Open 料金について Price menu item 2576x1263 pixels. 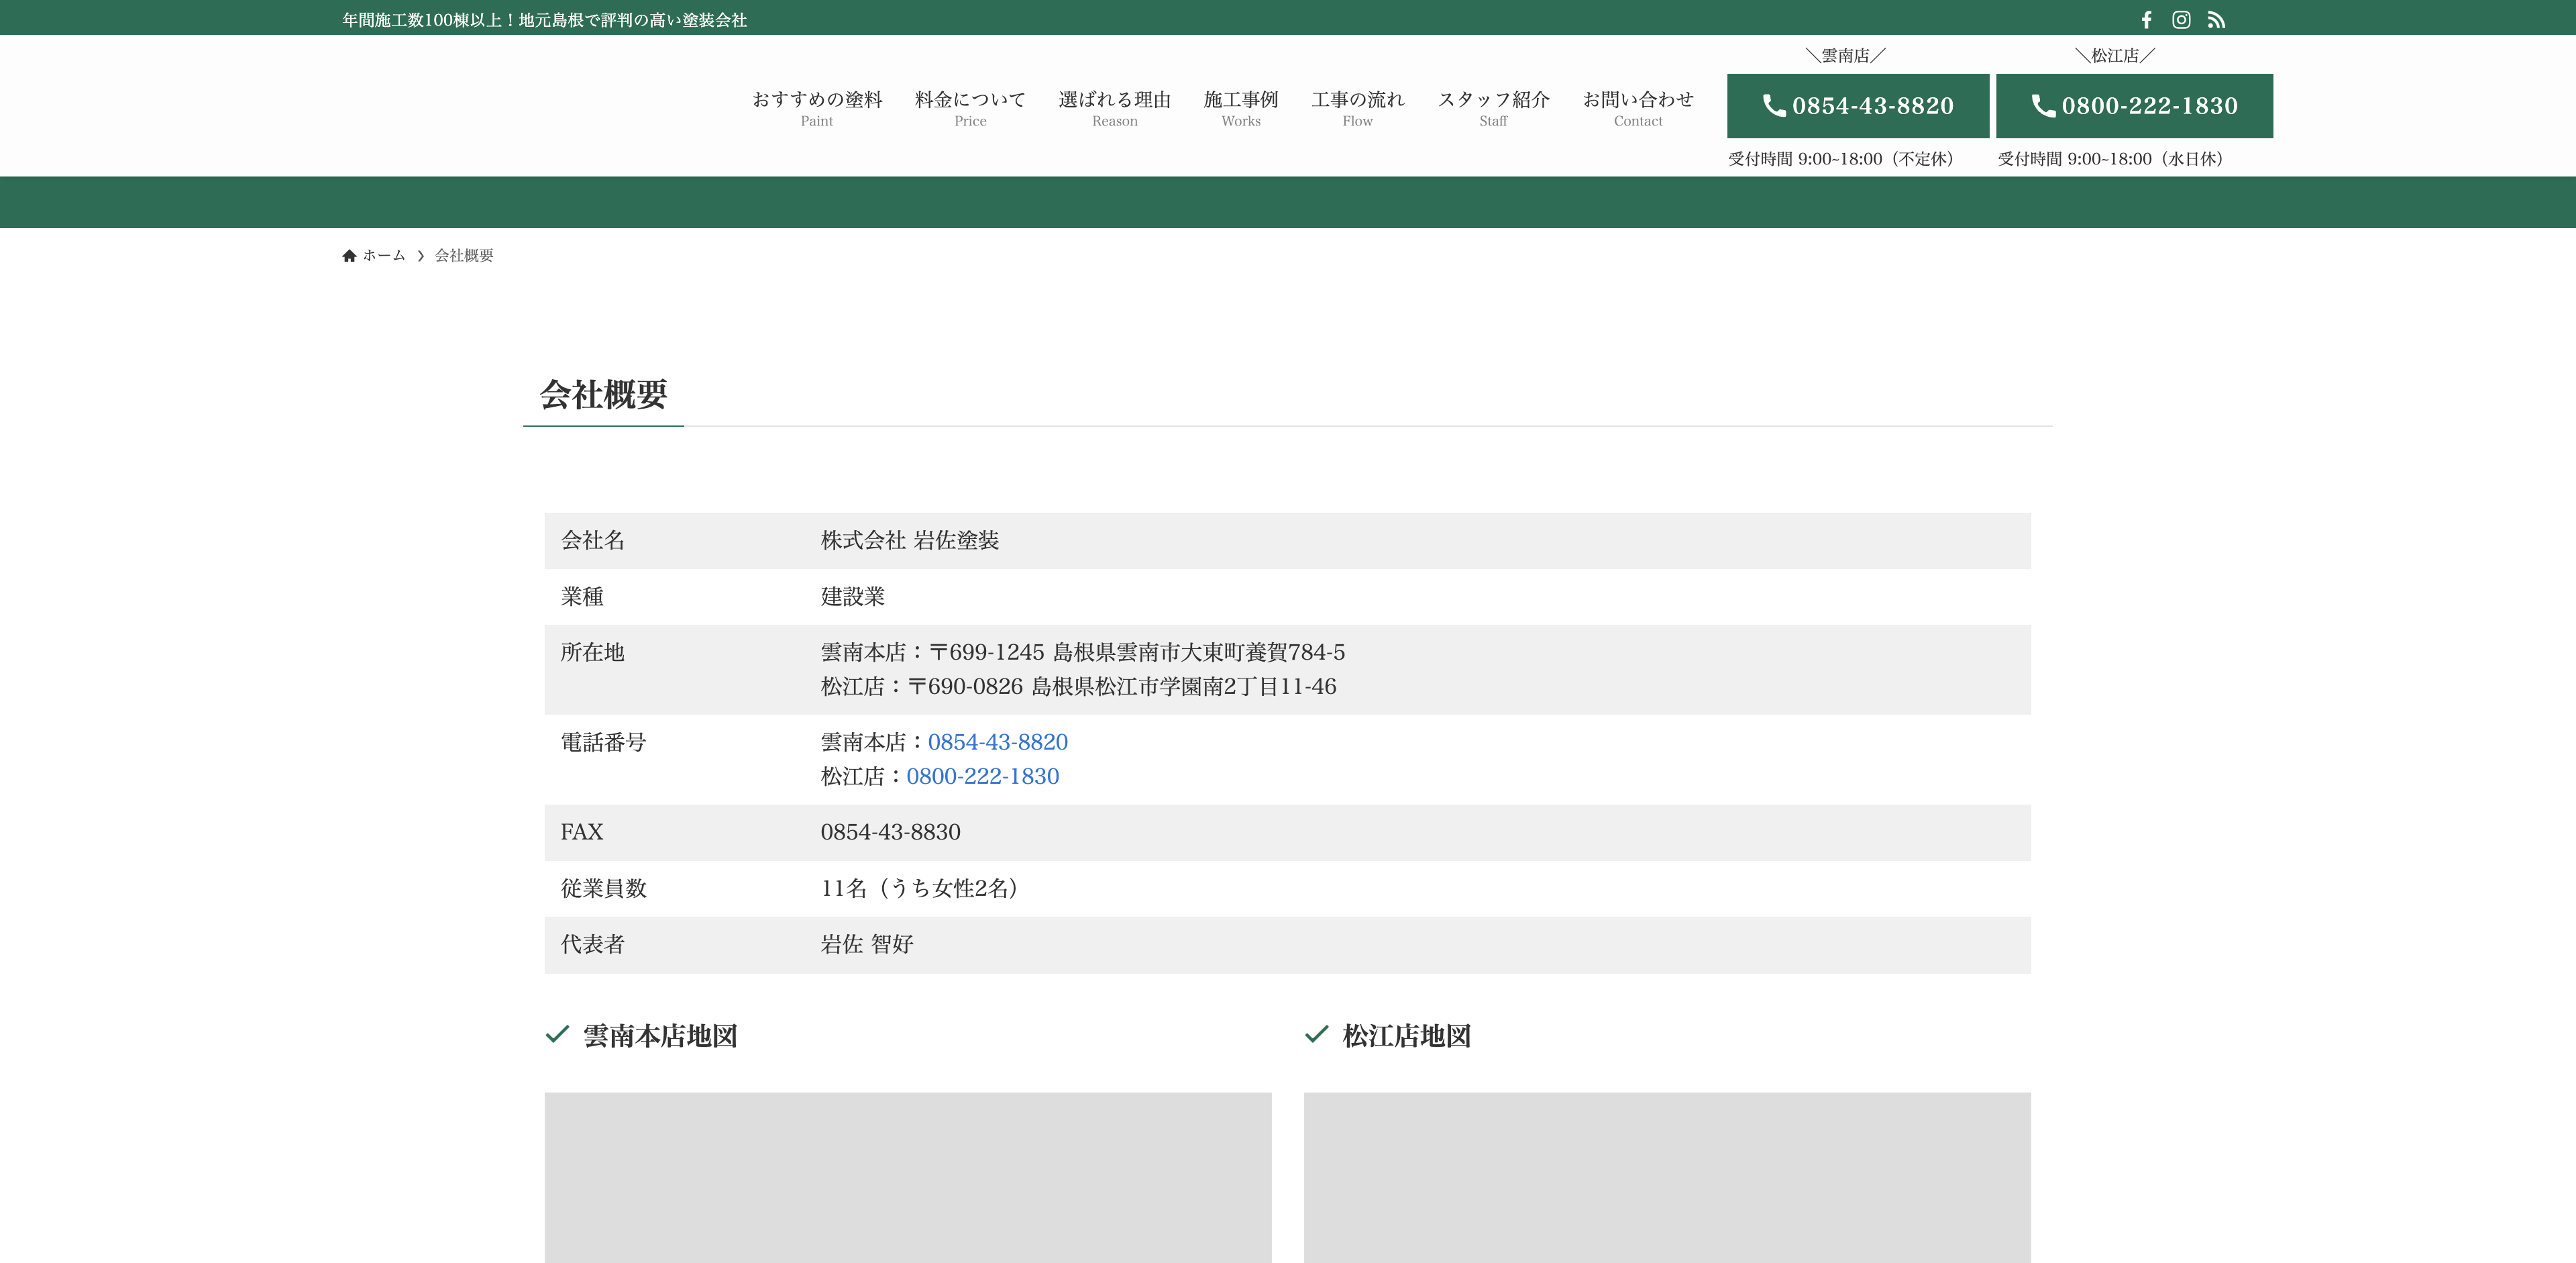pos(970,108)
